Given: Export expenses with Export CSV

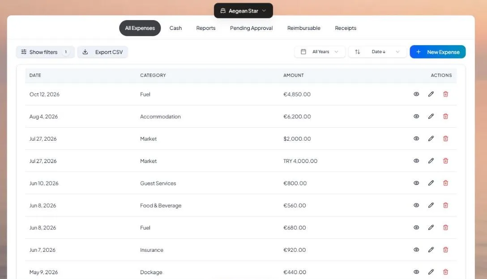Looking at the screenshot, I should [103, 52].
